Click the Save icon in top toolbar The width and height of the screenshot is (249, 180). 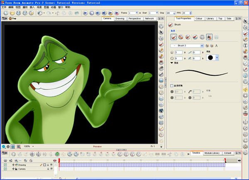click(x=19, y=13)
